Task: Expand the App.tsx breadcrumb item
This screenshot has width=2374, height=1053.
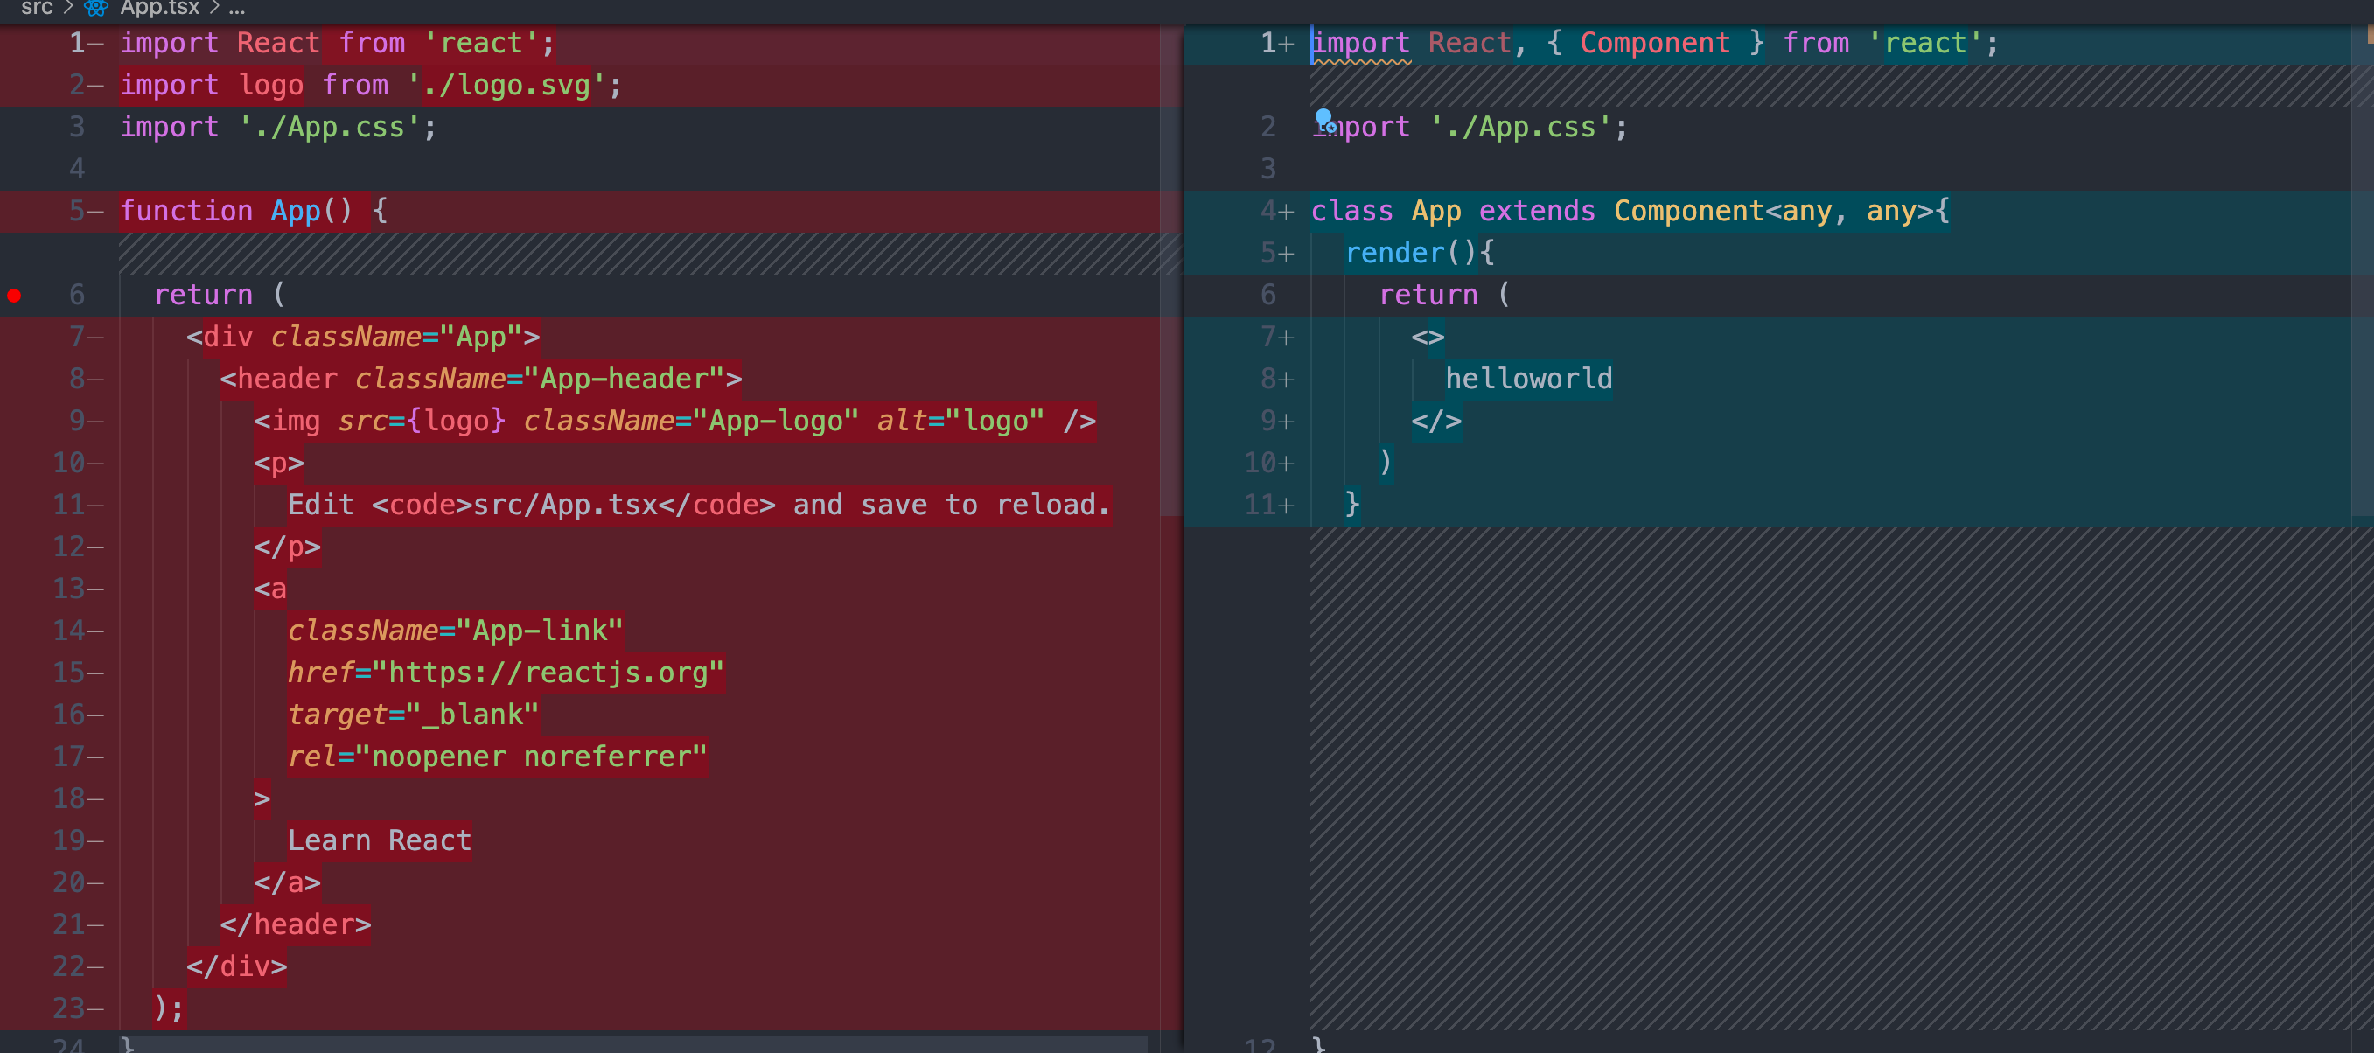Action: tap(159, 8)
